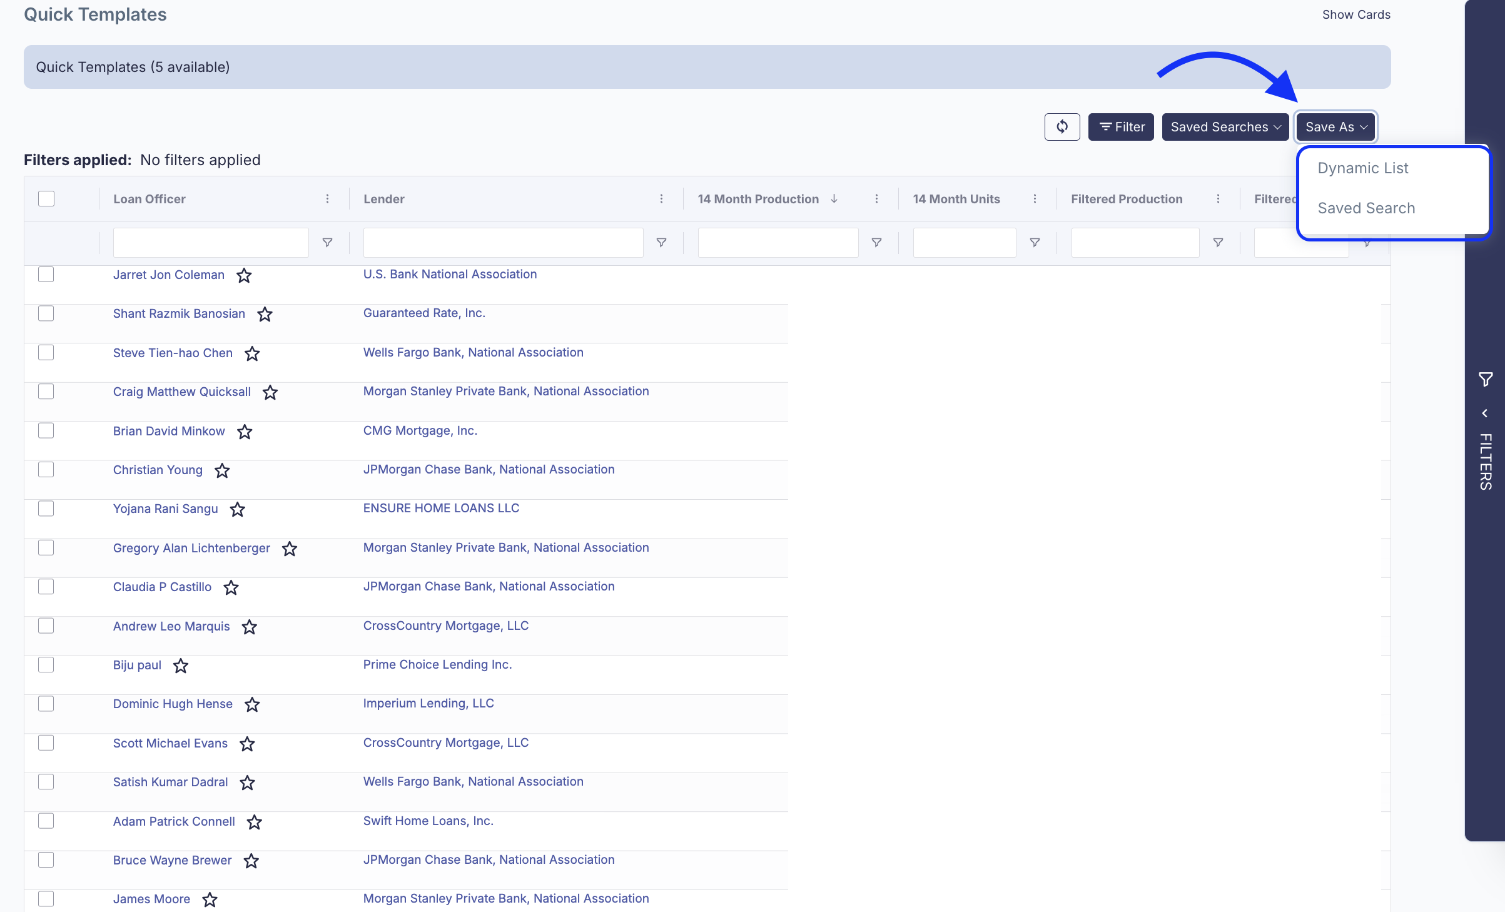Sort by 14 Month Production header

click(758, 199)
